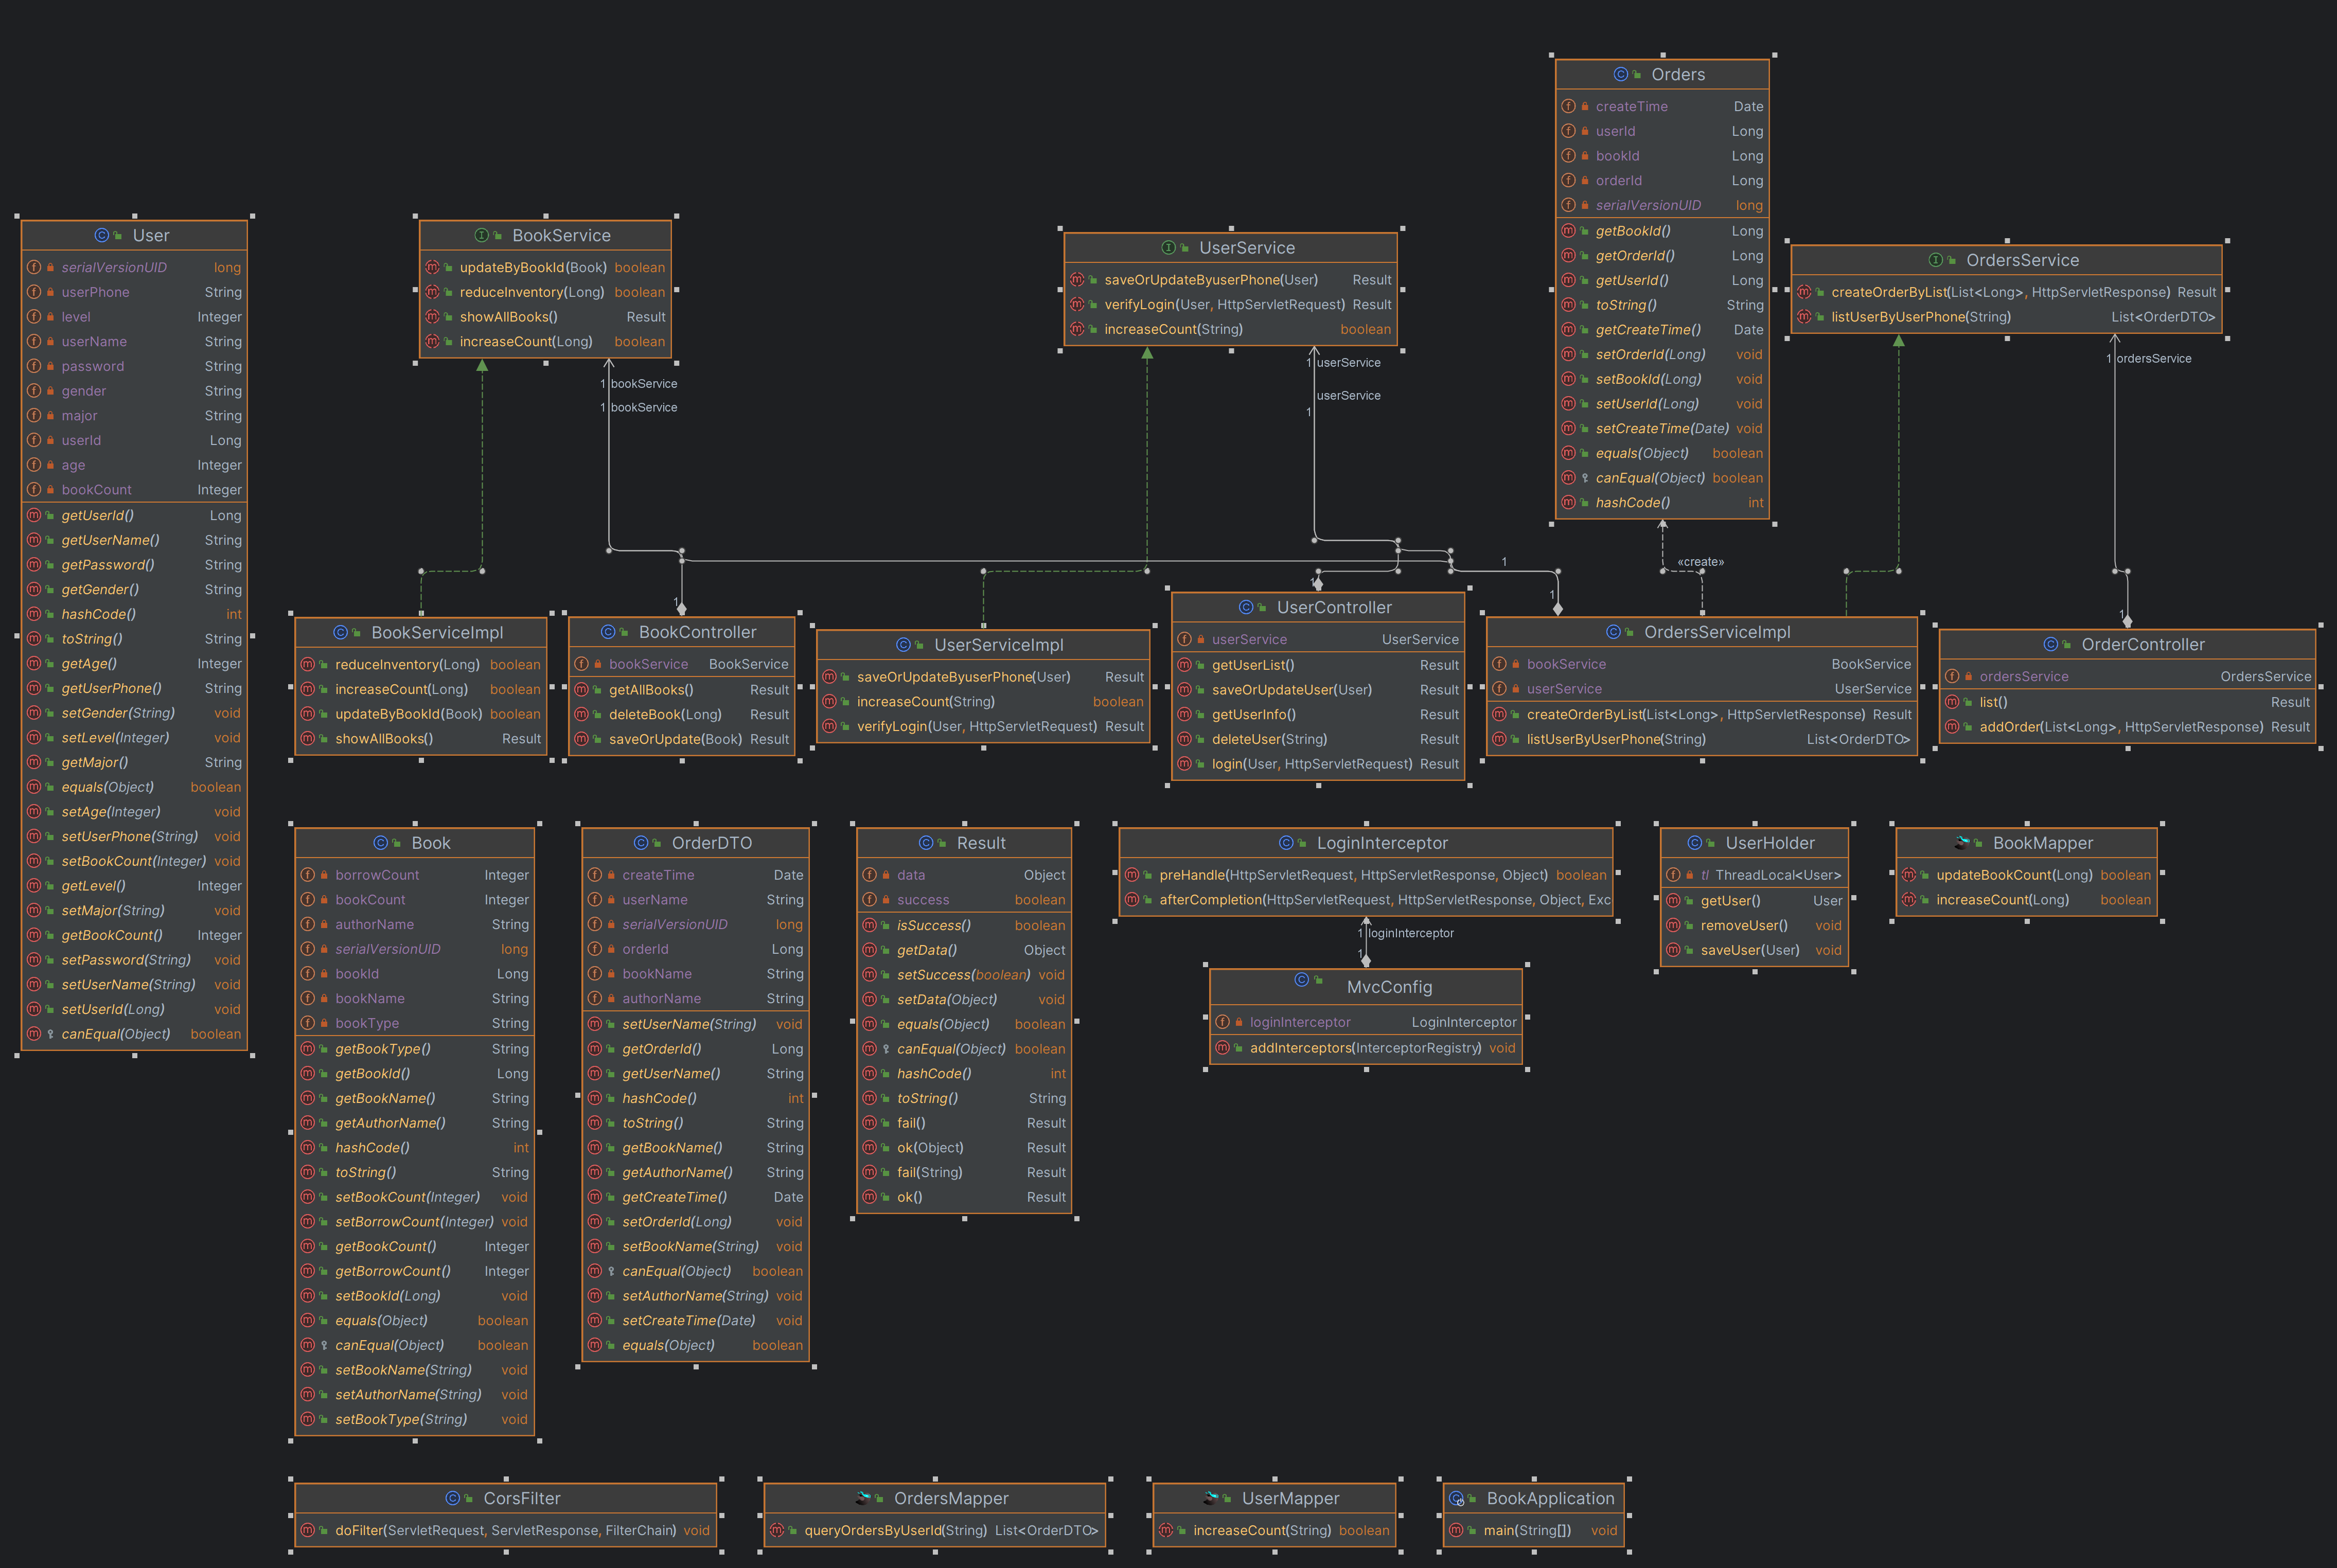Click the class icon beside User title
2337x1568 pixels.
coord(101,235)
